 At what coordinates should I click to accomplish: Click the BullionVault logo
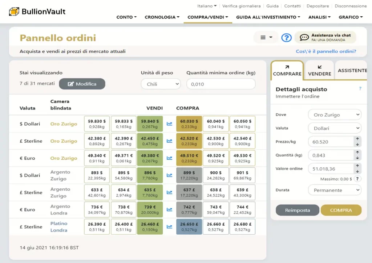click(x=37, y=12)
